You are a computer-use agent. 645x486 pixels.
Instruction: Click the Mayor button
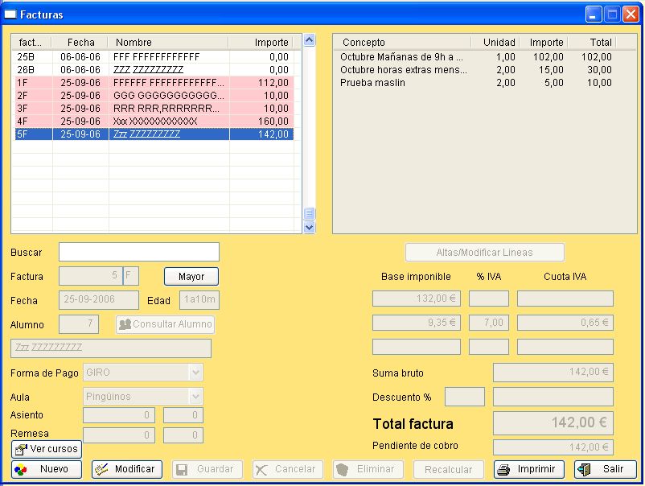[x=191, y=276]
